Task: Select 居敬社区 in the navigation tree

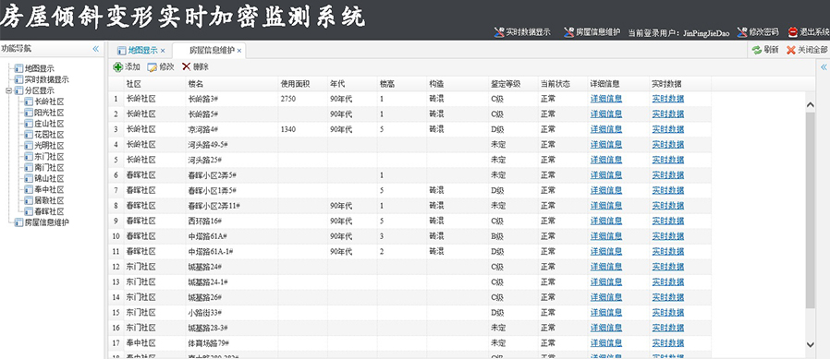Action: point(49,200)
